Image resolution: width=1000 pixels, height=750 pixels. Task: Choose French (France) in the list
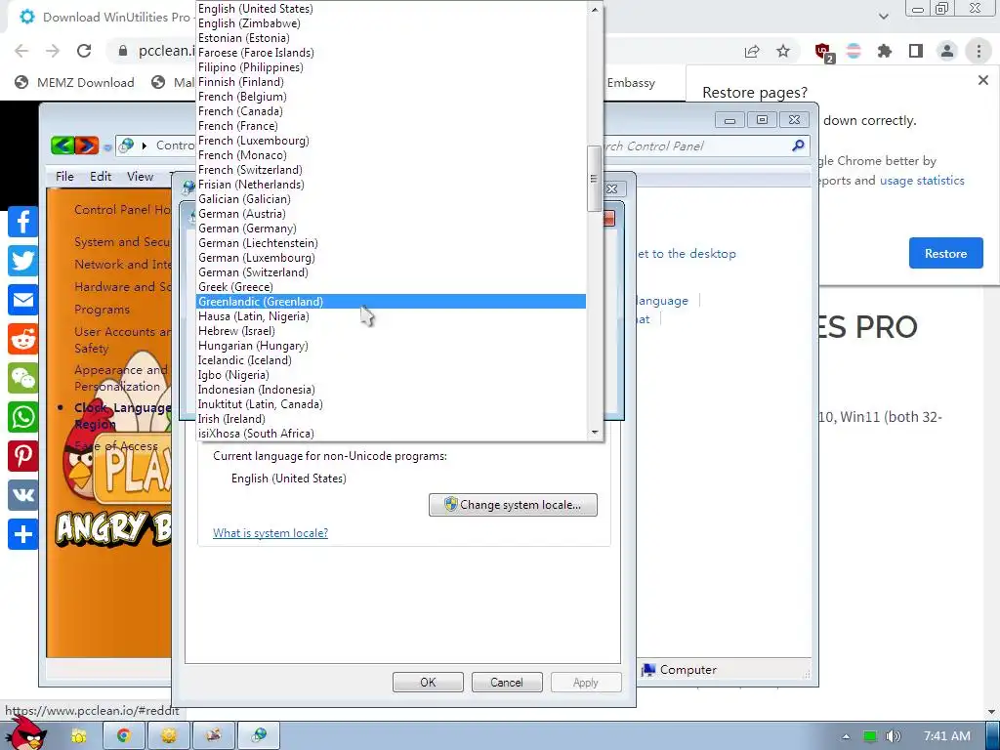point(391,126)
